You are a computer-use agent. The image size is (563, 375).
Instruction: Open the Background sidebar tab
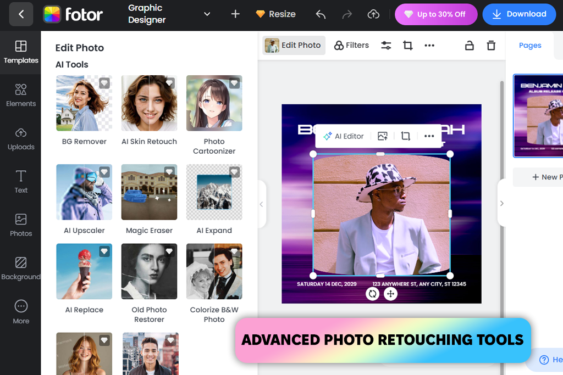point(21,268)
